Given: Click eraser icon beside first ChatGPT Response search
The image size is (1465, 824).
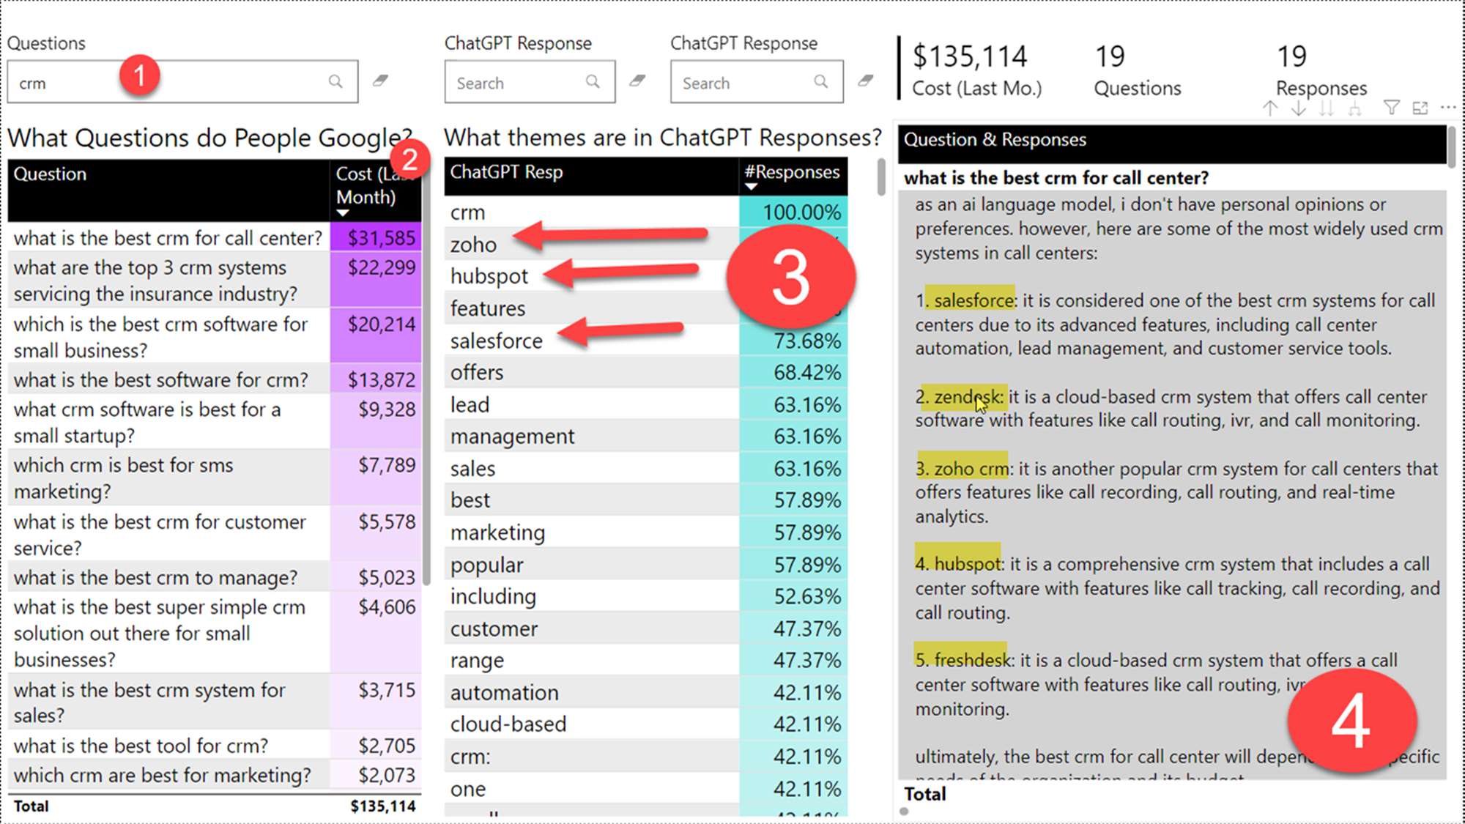Looking at the screenshot, I should click(637, 81).
